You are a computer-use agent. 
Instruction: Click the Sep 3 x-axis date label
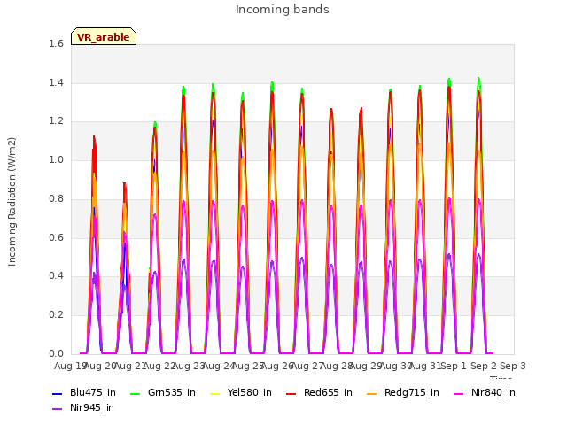[513, 366]
